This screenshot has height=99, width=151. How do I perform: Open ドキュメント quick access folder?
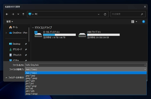coord(15,55)
